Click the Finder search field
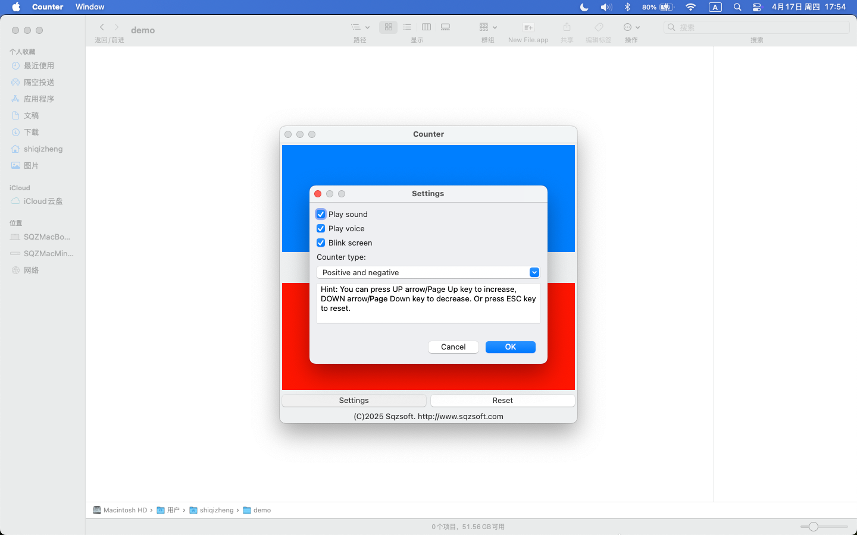This screenshot has width=857, height=535. tap(756, 27)
